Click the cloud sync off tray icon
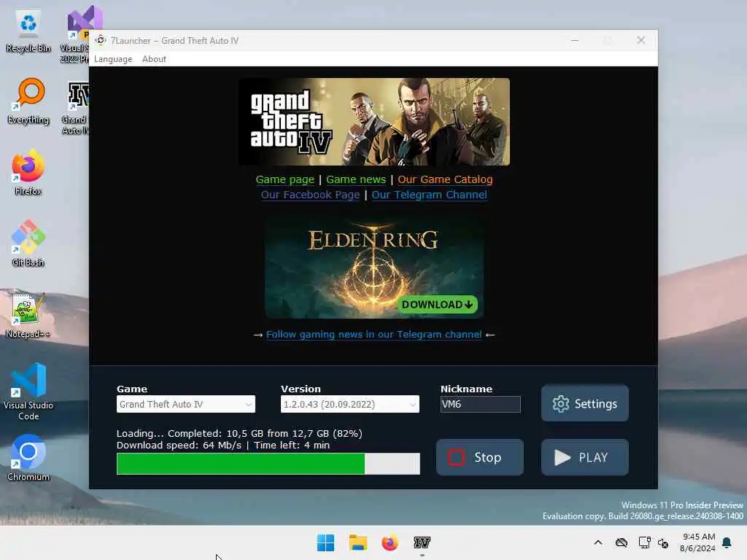 [x=622, y=542]
